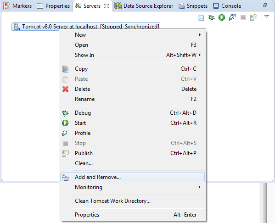The image size is (275, 223).
Task: Click the Debug bug icon in context menu
Action: coord(65,113)
